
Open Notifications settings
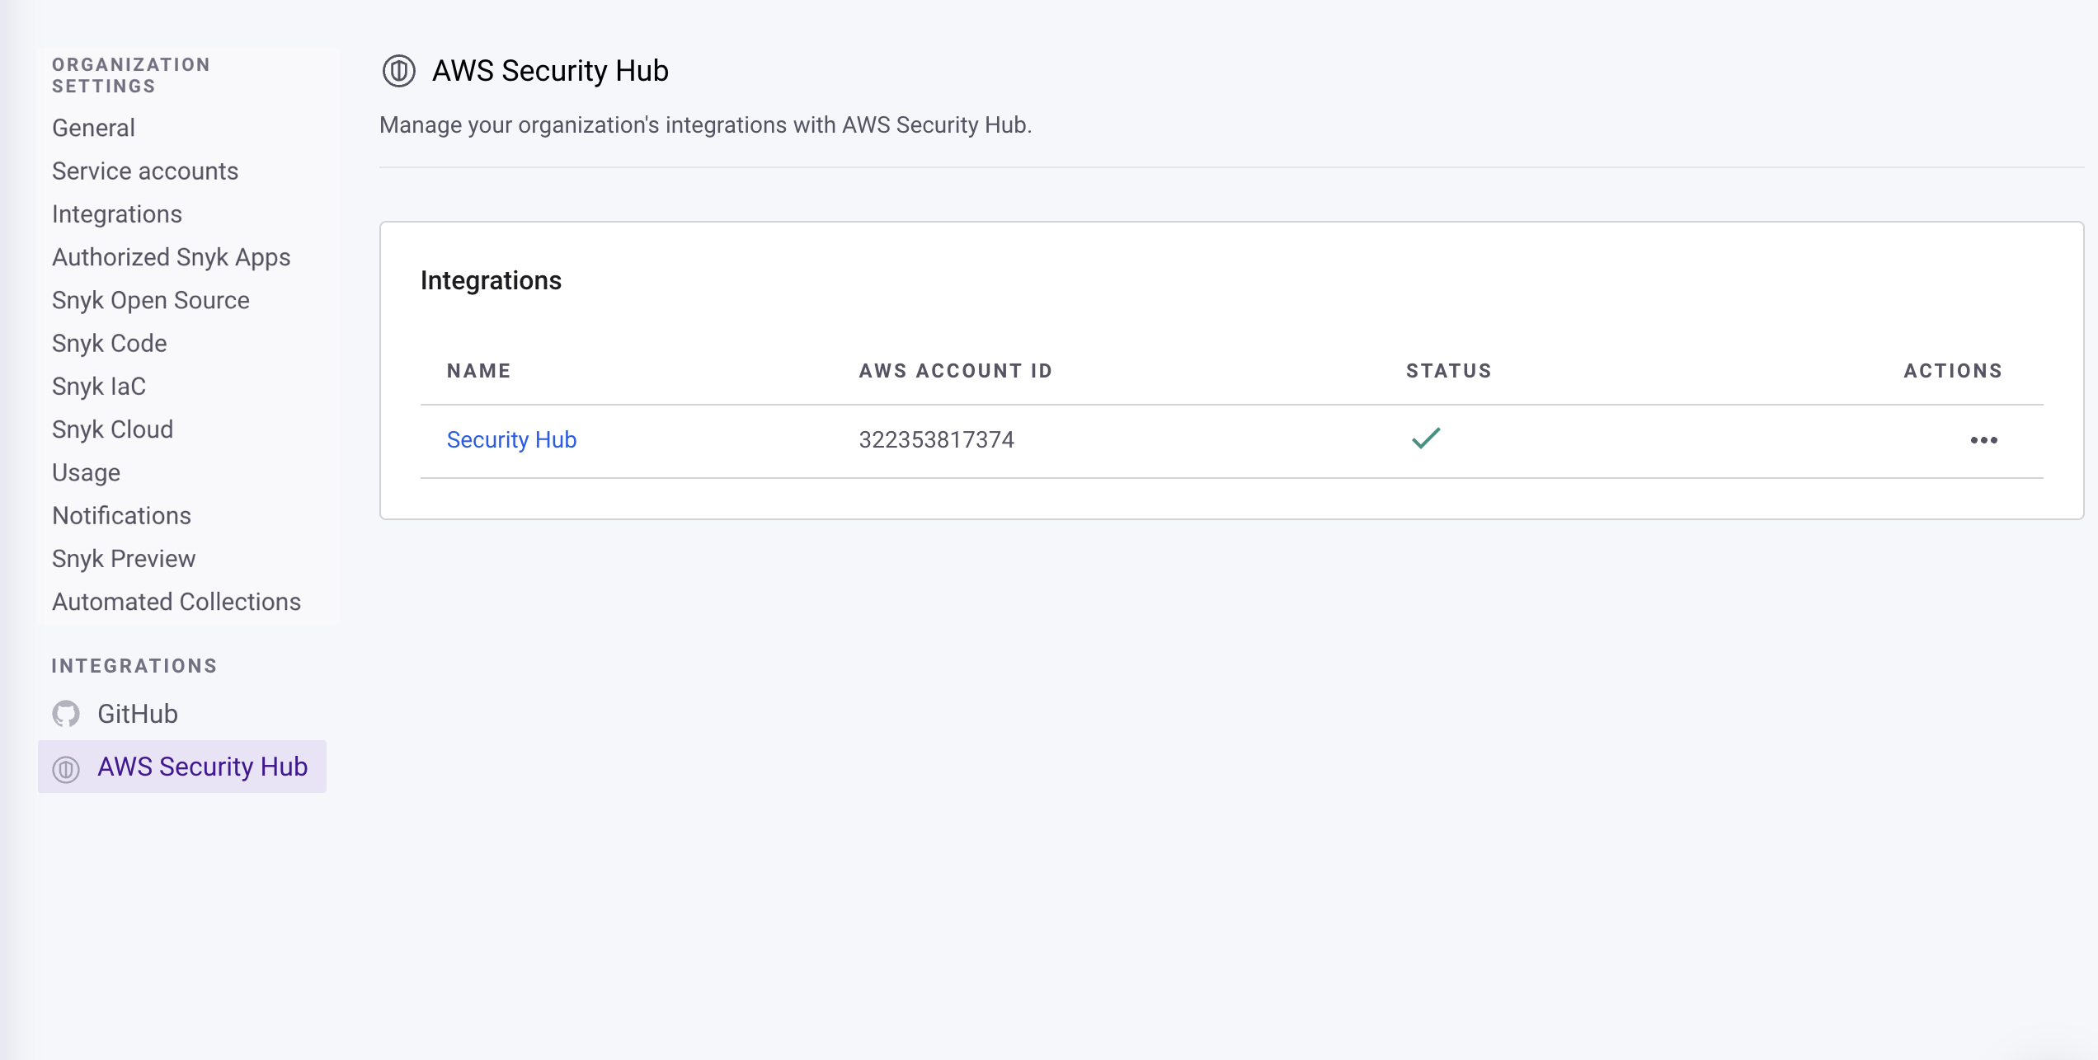pos(121,515)
